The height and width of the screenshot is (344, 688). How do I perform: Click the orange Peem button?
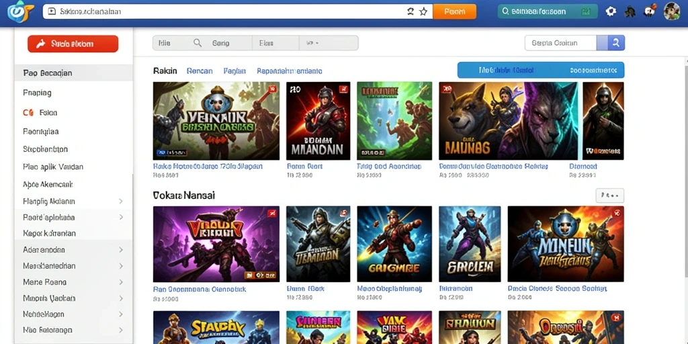(x=455, y=12)
